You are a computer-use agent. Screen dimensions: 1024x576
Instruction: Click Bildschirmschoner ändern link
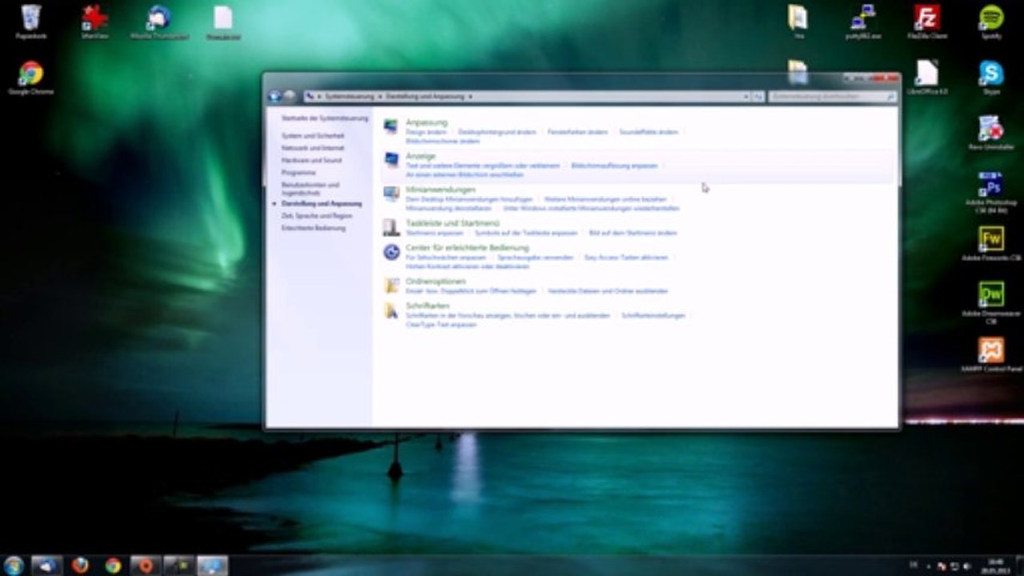[442, 141]
